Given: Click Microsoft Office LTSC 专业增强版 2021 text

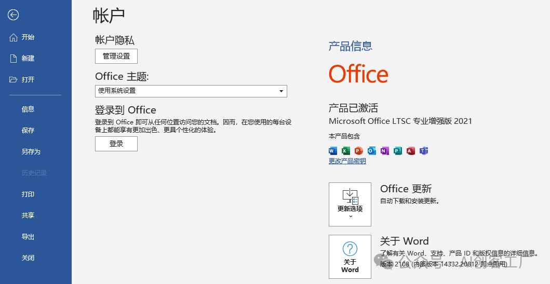Looking at the screenshot, I should click(400, 121).
